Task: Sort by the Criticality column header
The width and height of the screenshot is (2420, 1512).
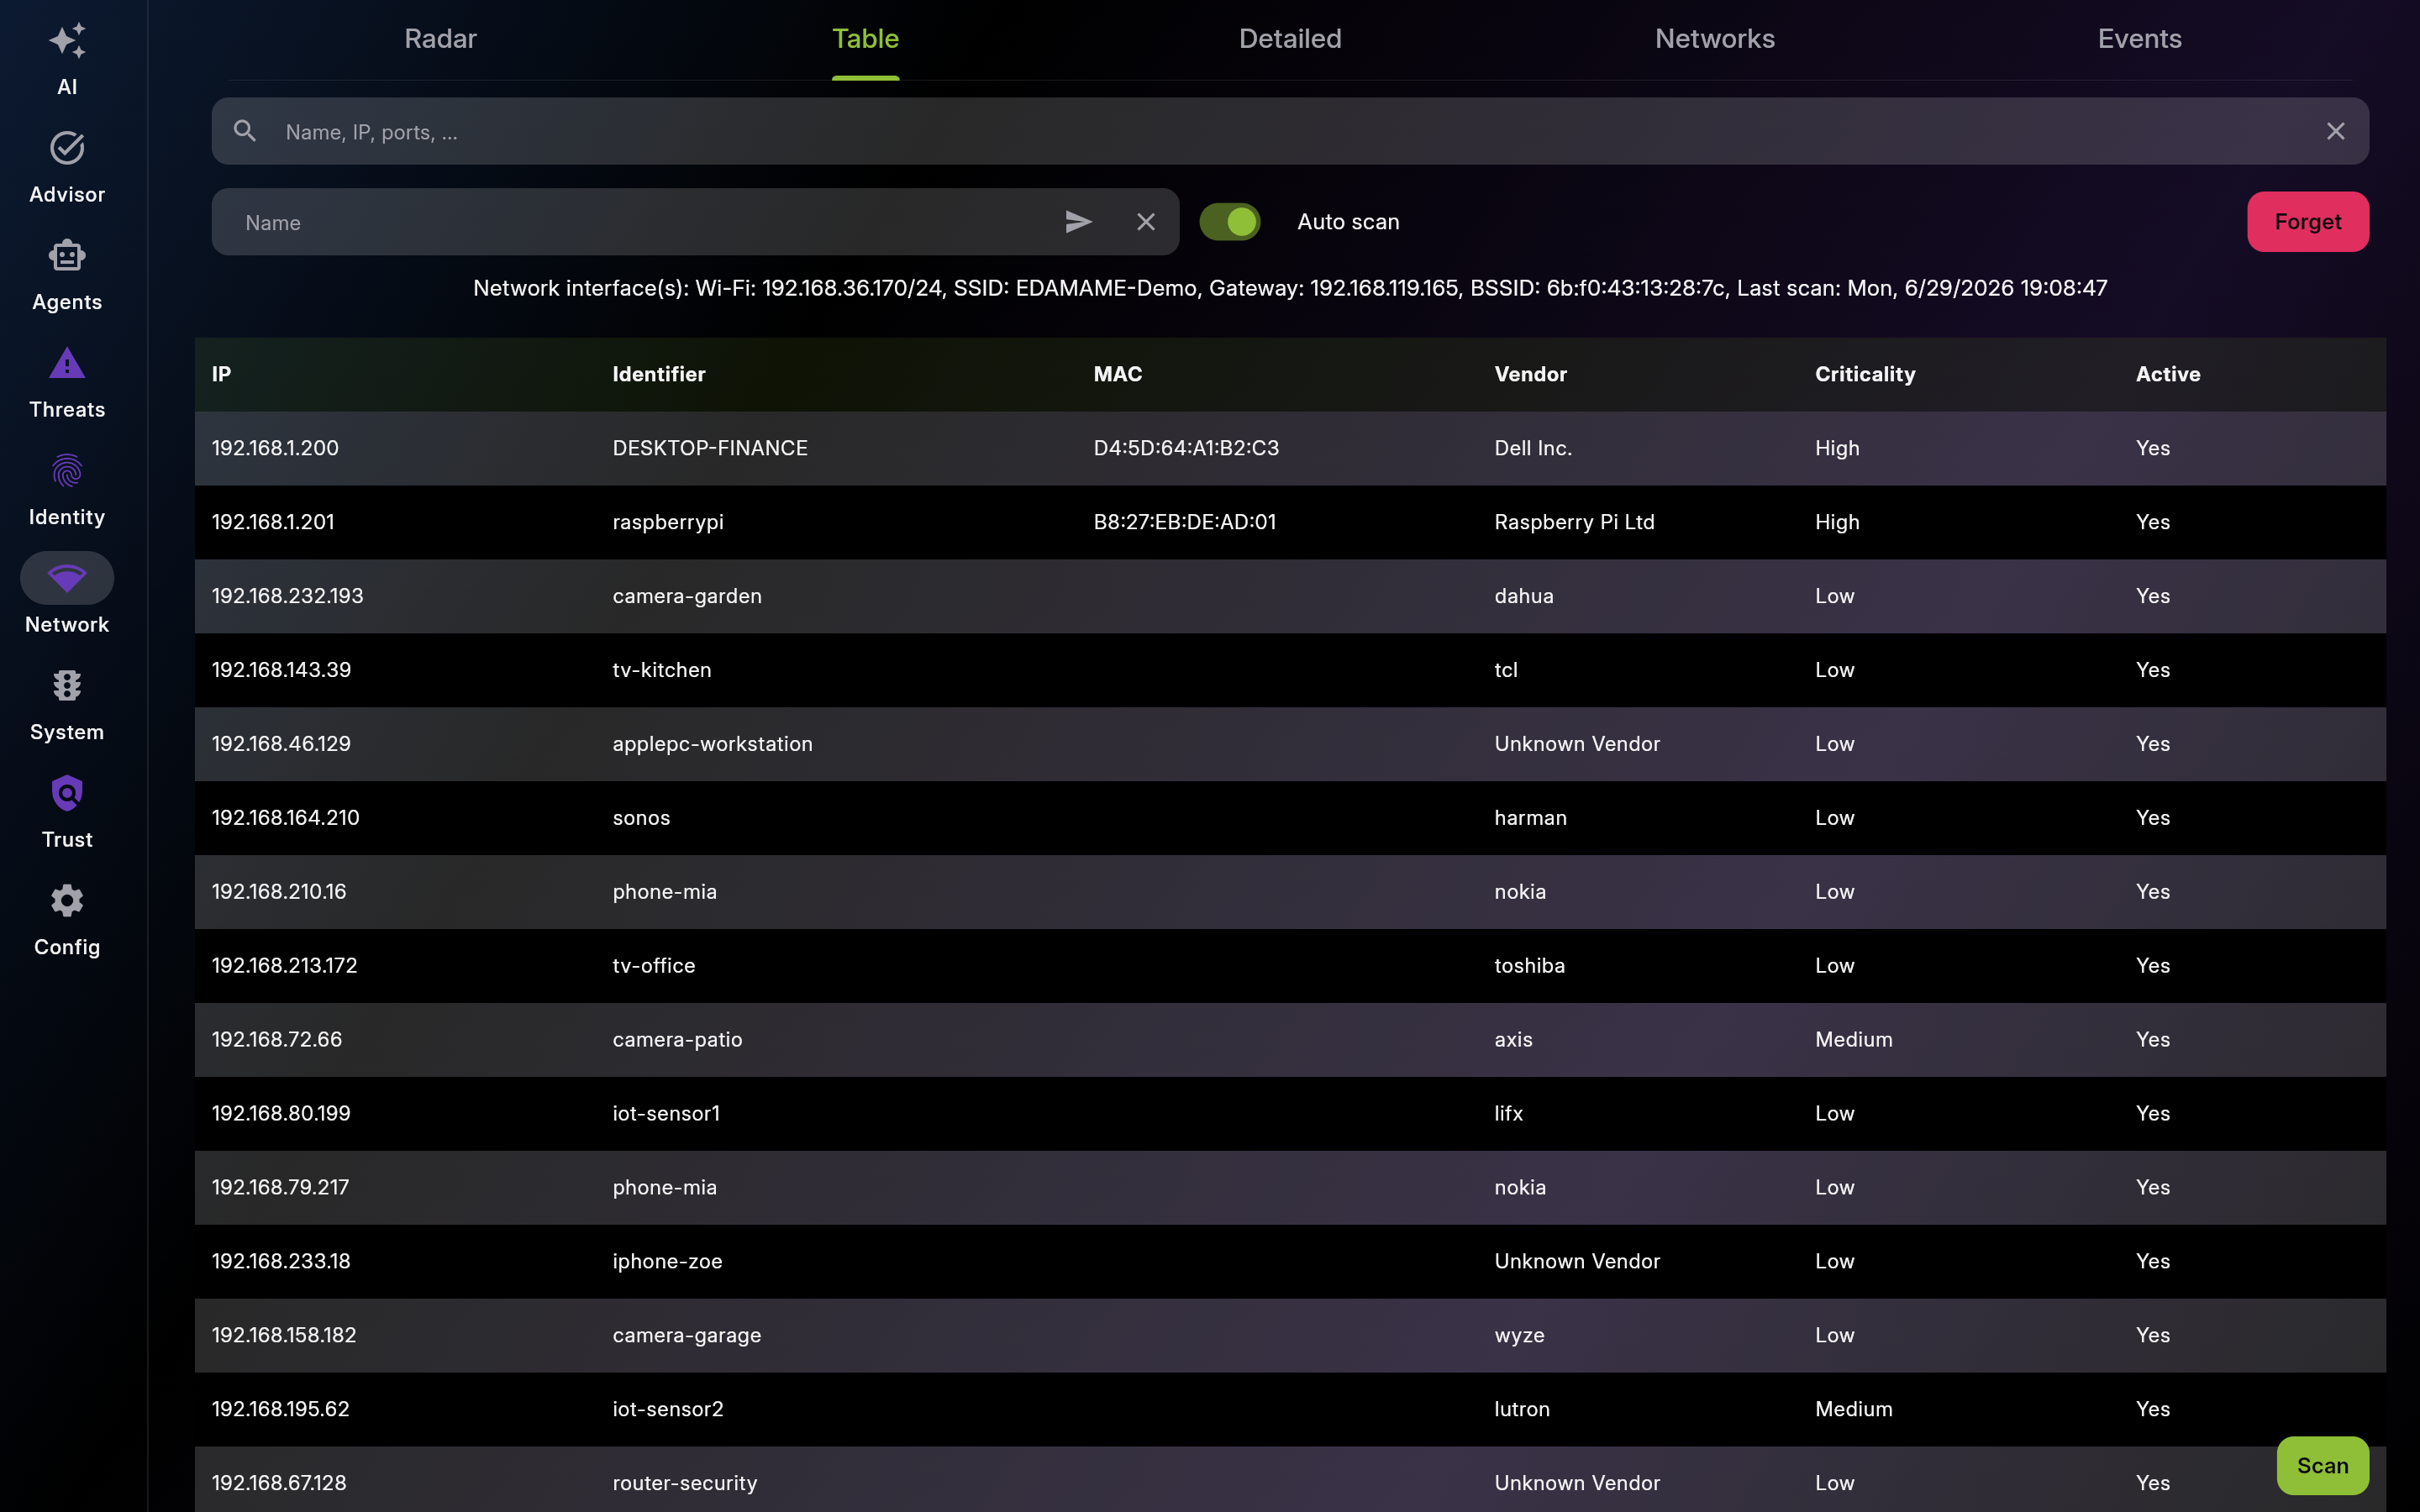Action: click(1865, 374)
